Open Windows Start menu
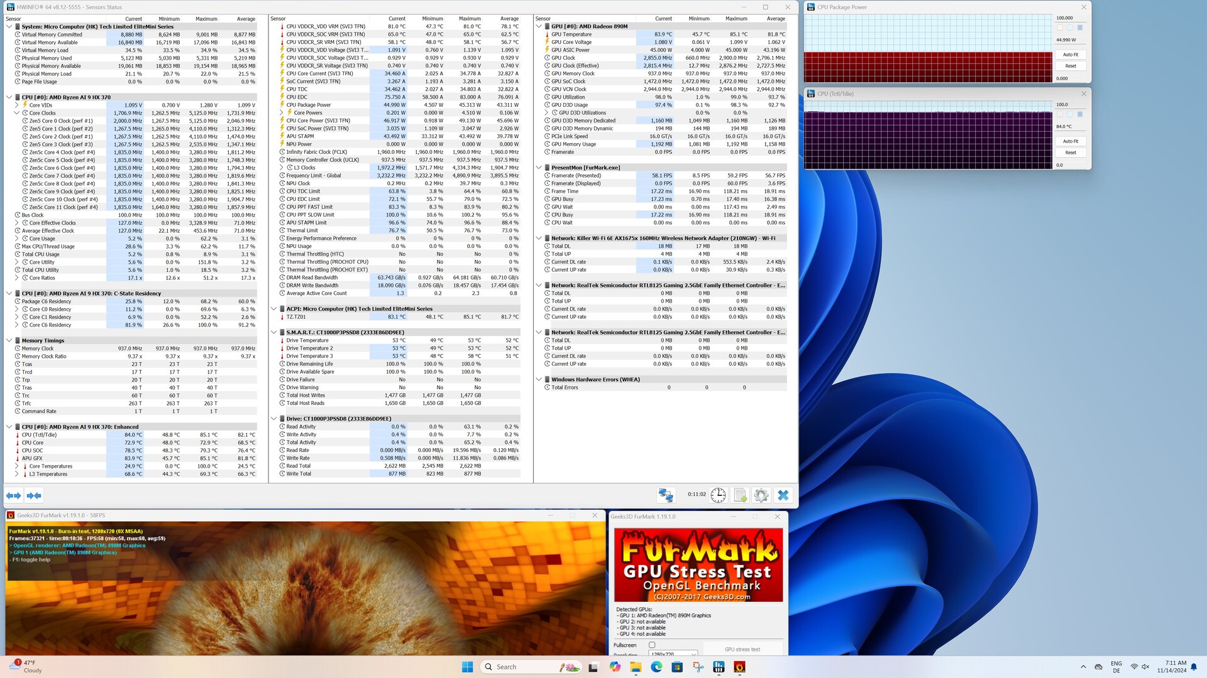The image size is (1207, 678). pos(467,667)
